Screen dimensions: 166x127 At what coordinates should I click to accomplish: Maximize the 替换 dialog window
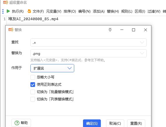(134, 30)
